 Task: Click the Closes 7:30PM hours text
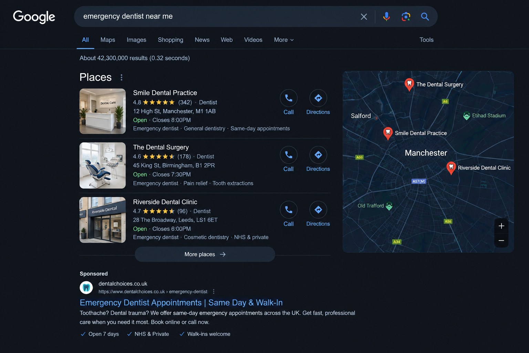172,174
